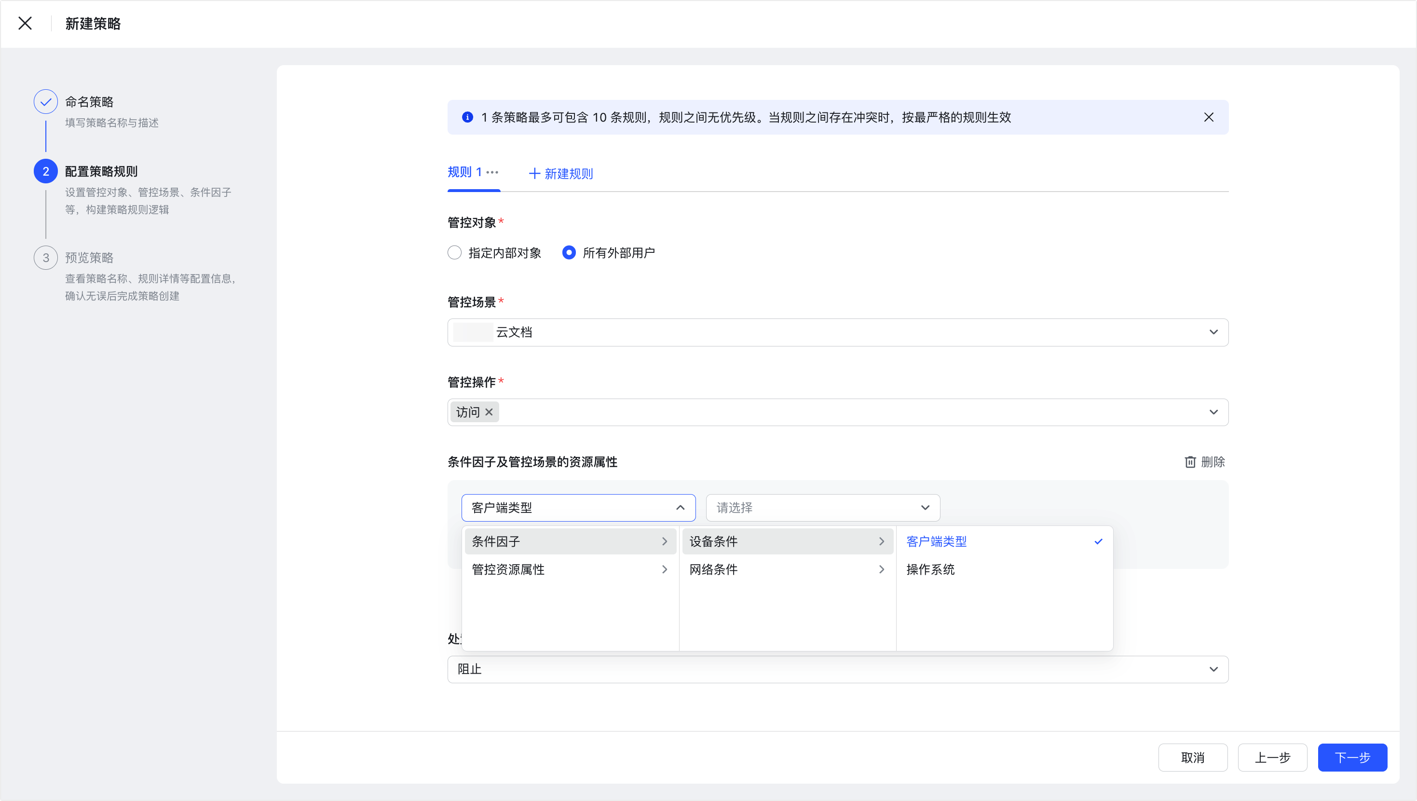This screenshot has width=1417, height=801.
Task: Collapse the 客户端类型 selector
Action: (x=579, y=508)
